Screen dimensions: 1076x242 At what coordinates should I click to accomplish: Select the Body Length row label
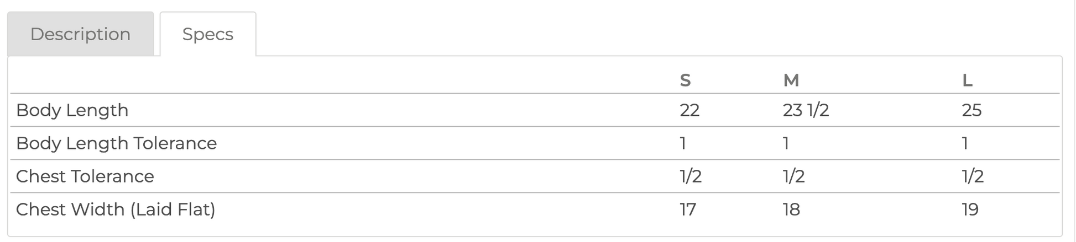pyautogui.click(x=72, y=110)
